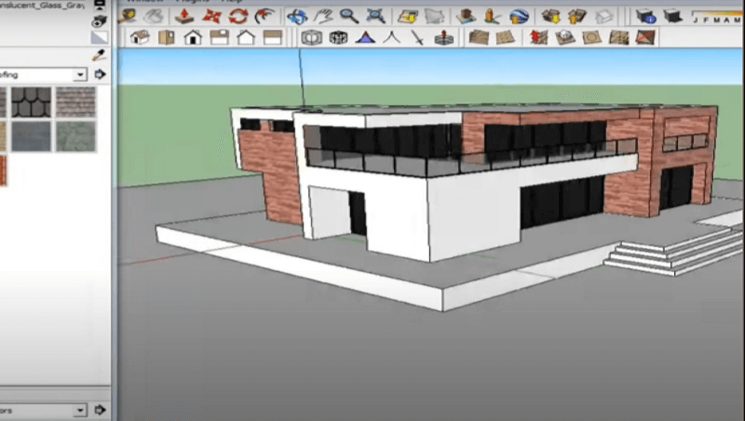Select the Pan hand tool
745x421 pixels.
324,16
